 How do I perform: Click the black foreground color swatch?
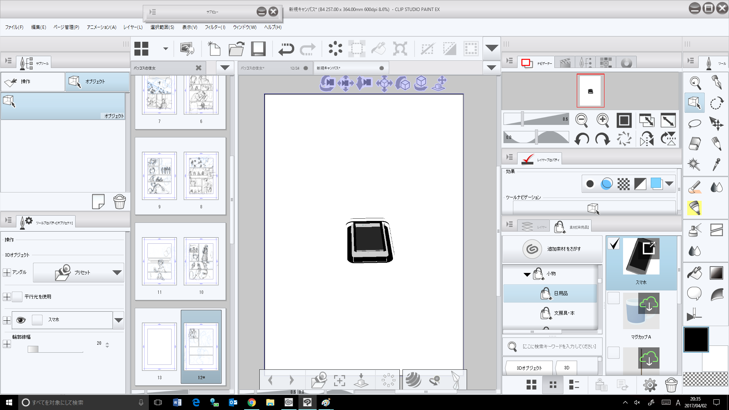(x=696, y=339)
